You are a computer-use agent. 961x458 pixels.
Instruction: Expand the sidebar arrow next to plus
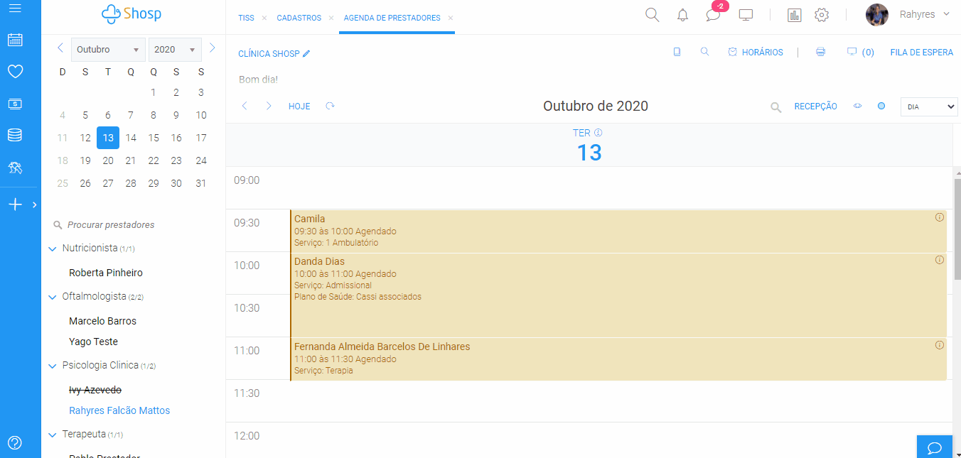[35, 205]
